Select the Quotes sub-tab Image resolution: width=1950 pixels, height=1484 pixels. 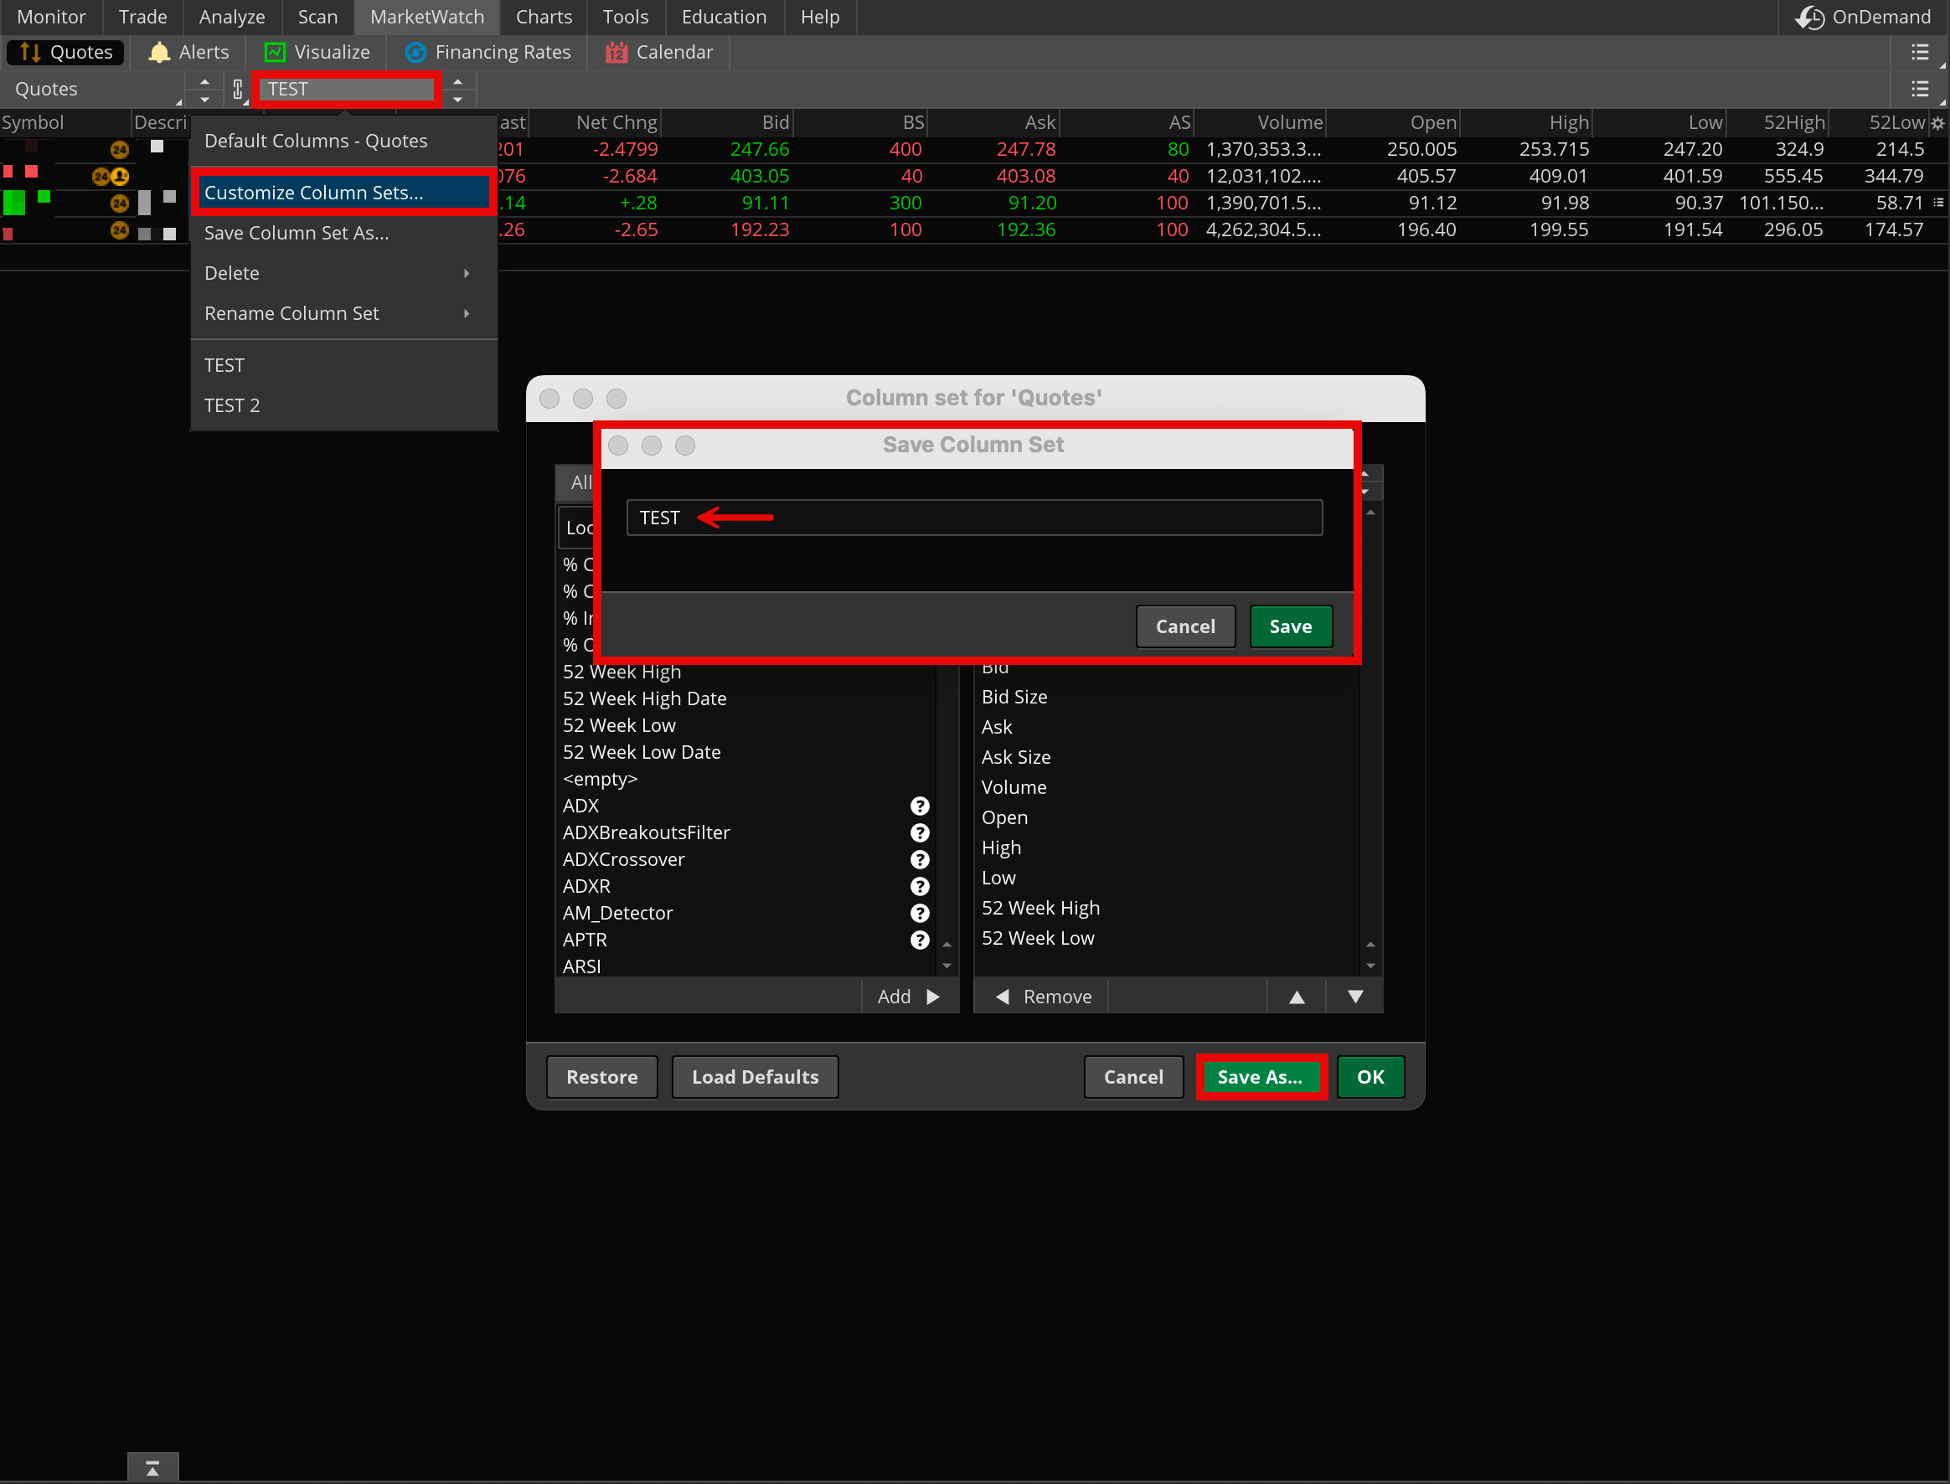click(65, 52)
